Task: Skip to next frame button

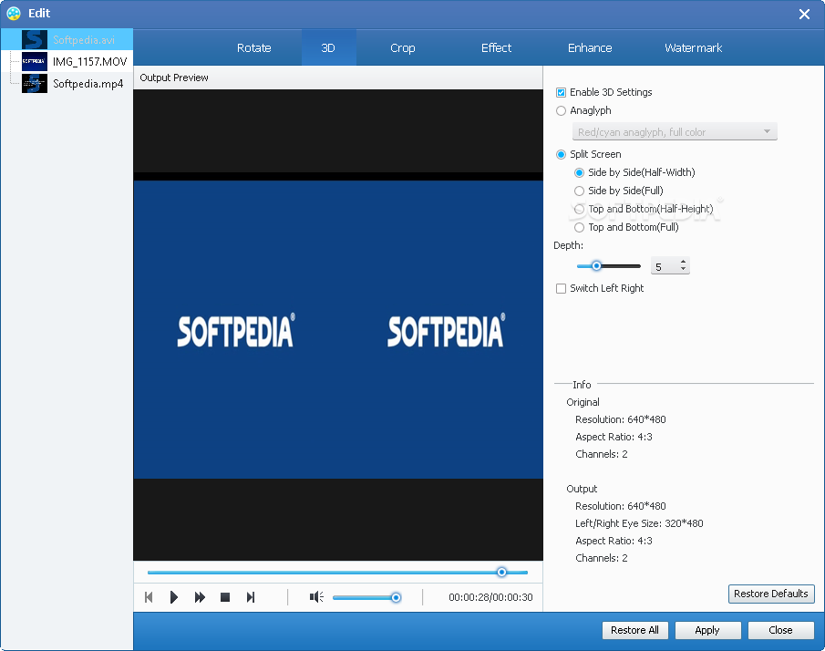Action: click(x=251, y=597)
